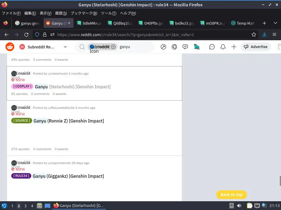
Task: Open the Reddit chat icon
Action: (212, 47)
